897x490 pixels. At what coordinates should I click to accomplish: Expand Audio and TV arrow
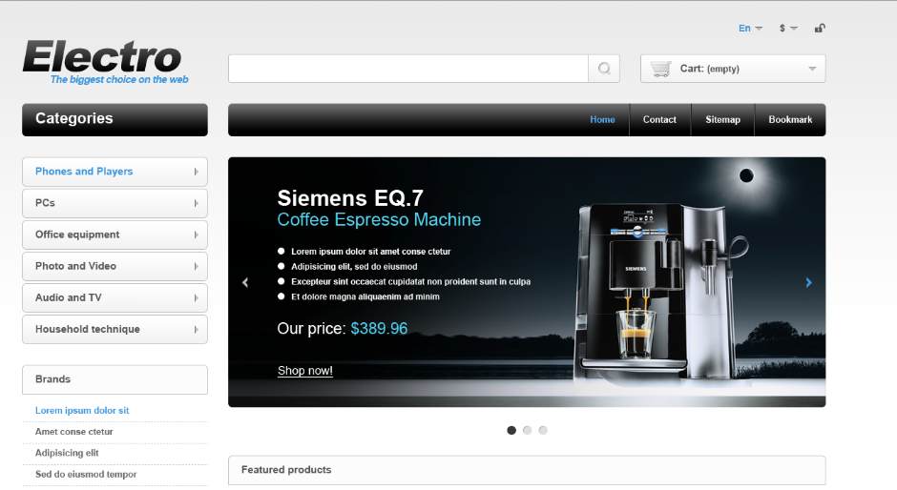[x=196, y=297]
